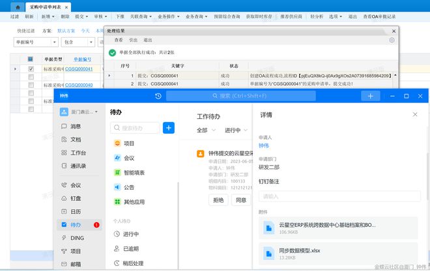Click 退出 in 处理结果 dialog

148,40
